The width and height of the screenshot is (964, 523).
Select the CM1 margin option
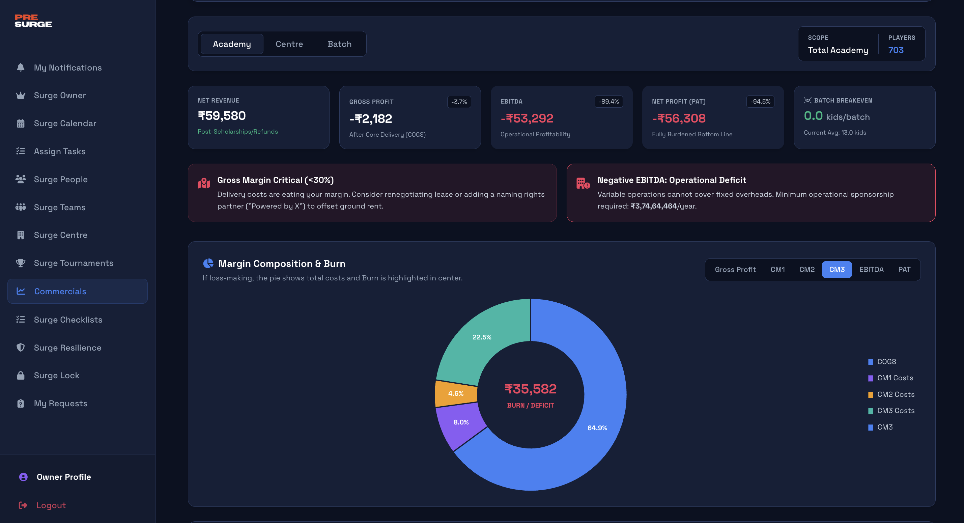pyautogui.click(x=777, y=269)
